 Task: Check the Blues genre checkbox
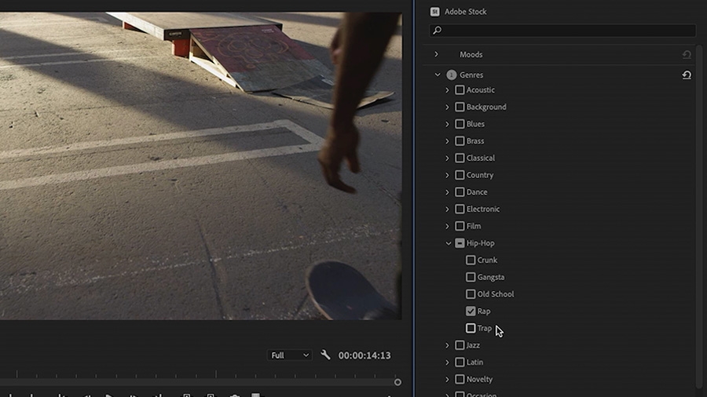tap(460, 124)
